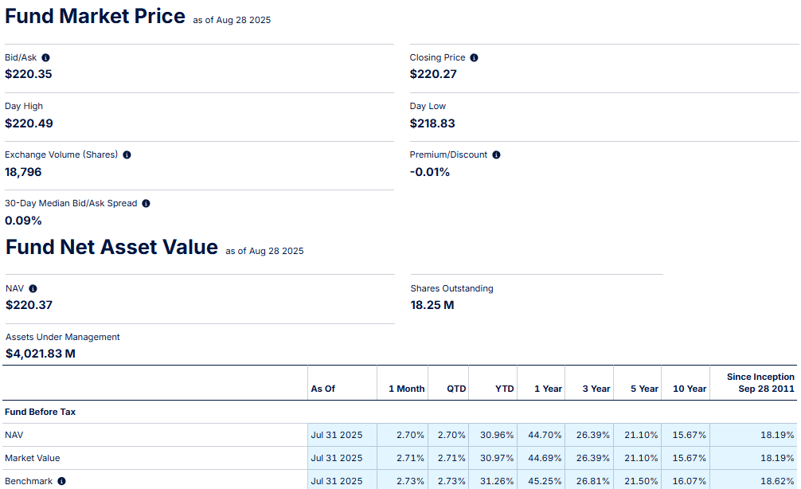Select the 1 Month column header
Image resolution: width=801 pixels, height=489 pixels.
[x=406, y=389]
